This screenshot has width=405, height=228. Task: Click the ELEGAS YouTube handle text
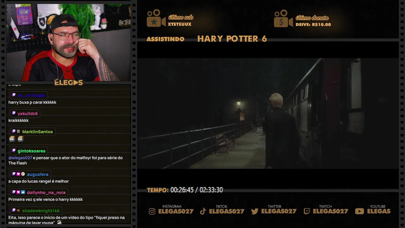[x=379, y=211]
